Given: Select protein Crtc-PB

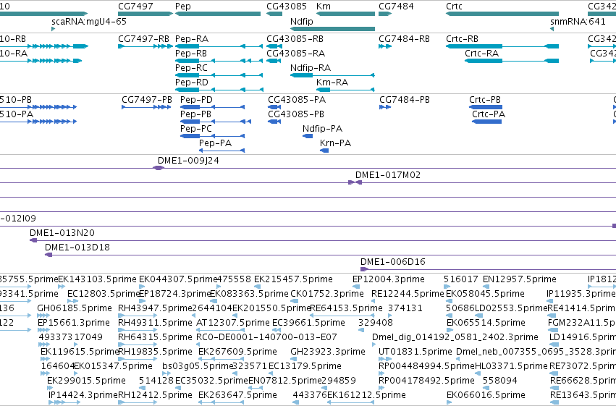Looking at the screenshot, I should click(x=486, y=107).
